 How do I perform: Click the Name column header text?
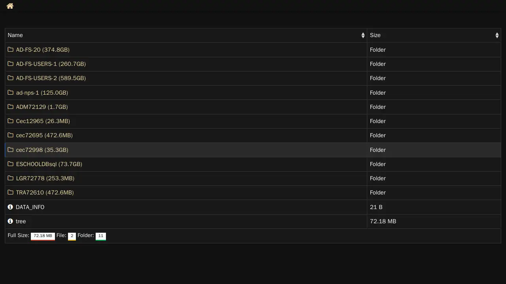pyautogui.click(x=15, y=35)
